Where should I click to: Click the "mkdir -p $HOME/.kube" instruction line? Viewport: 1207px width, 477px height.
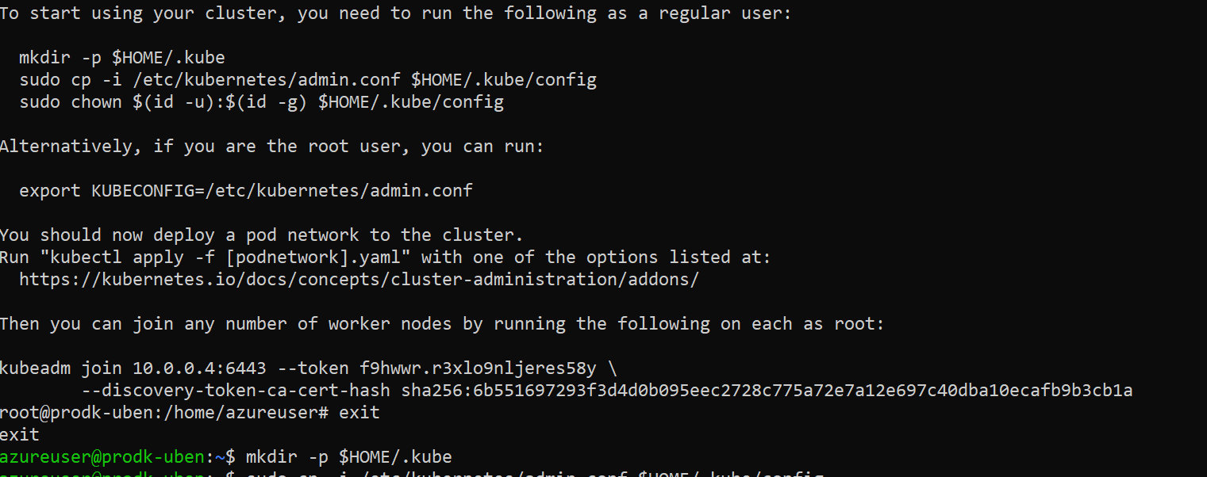(x=122, y=58)
